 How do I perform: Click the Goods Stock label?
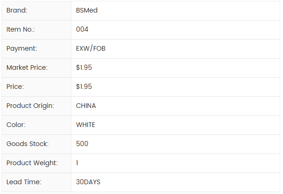27,144
